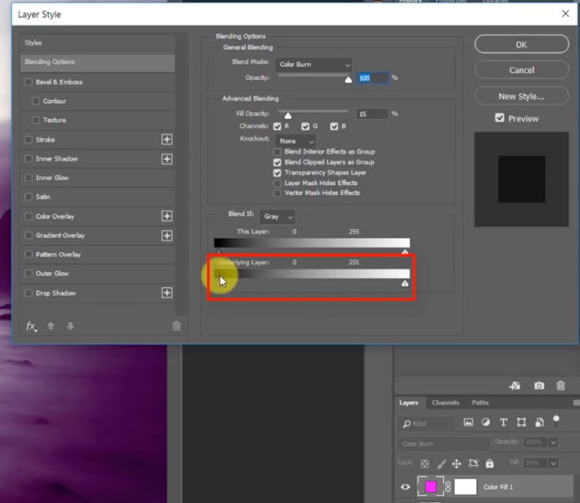Add another Inner Shadow with plus icon
The width and height of the screenshot is (580, 503).
click(x=167, y=159)
